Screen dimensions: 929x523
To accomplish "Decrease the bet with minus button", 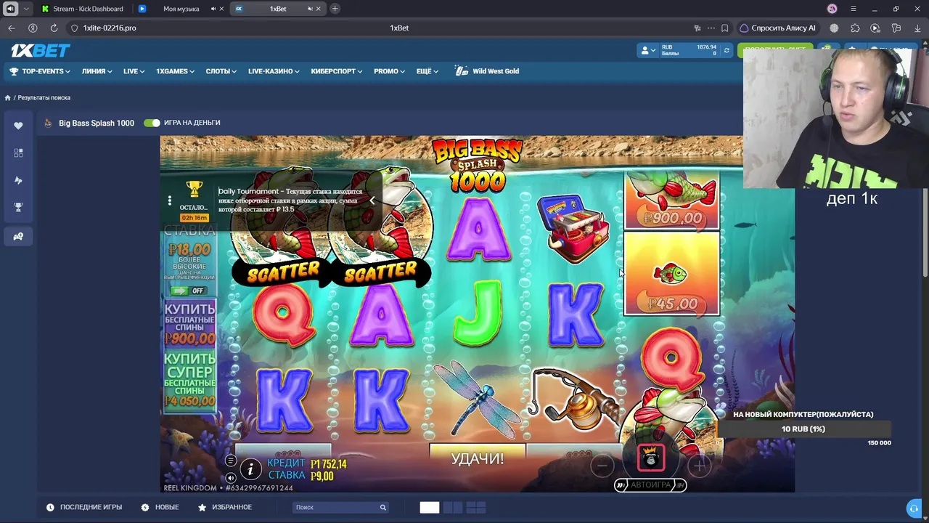I will click(602, 466).
